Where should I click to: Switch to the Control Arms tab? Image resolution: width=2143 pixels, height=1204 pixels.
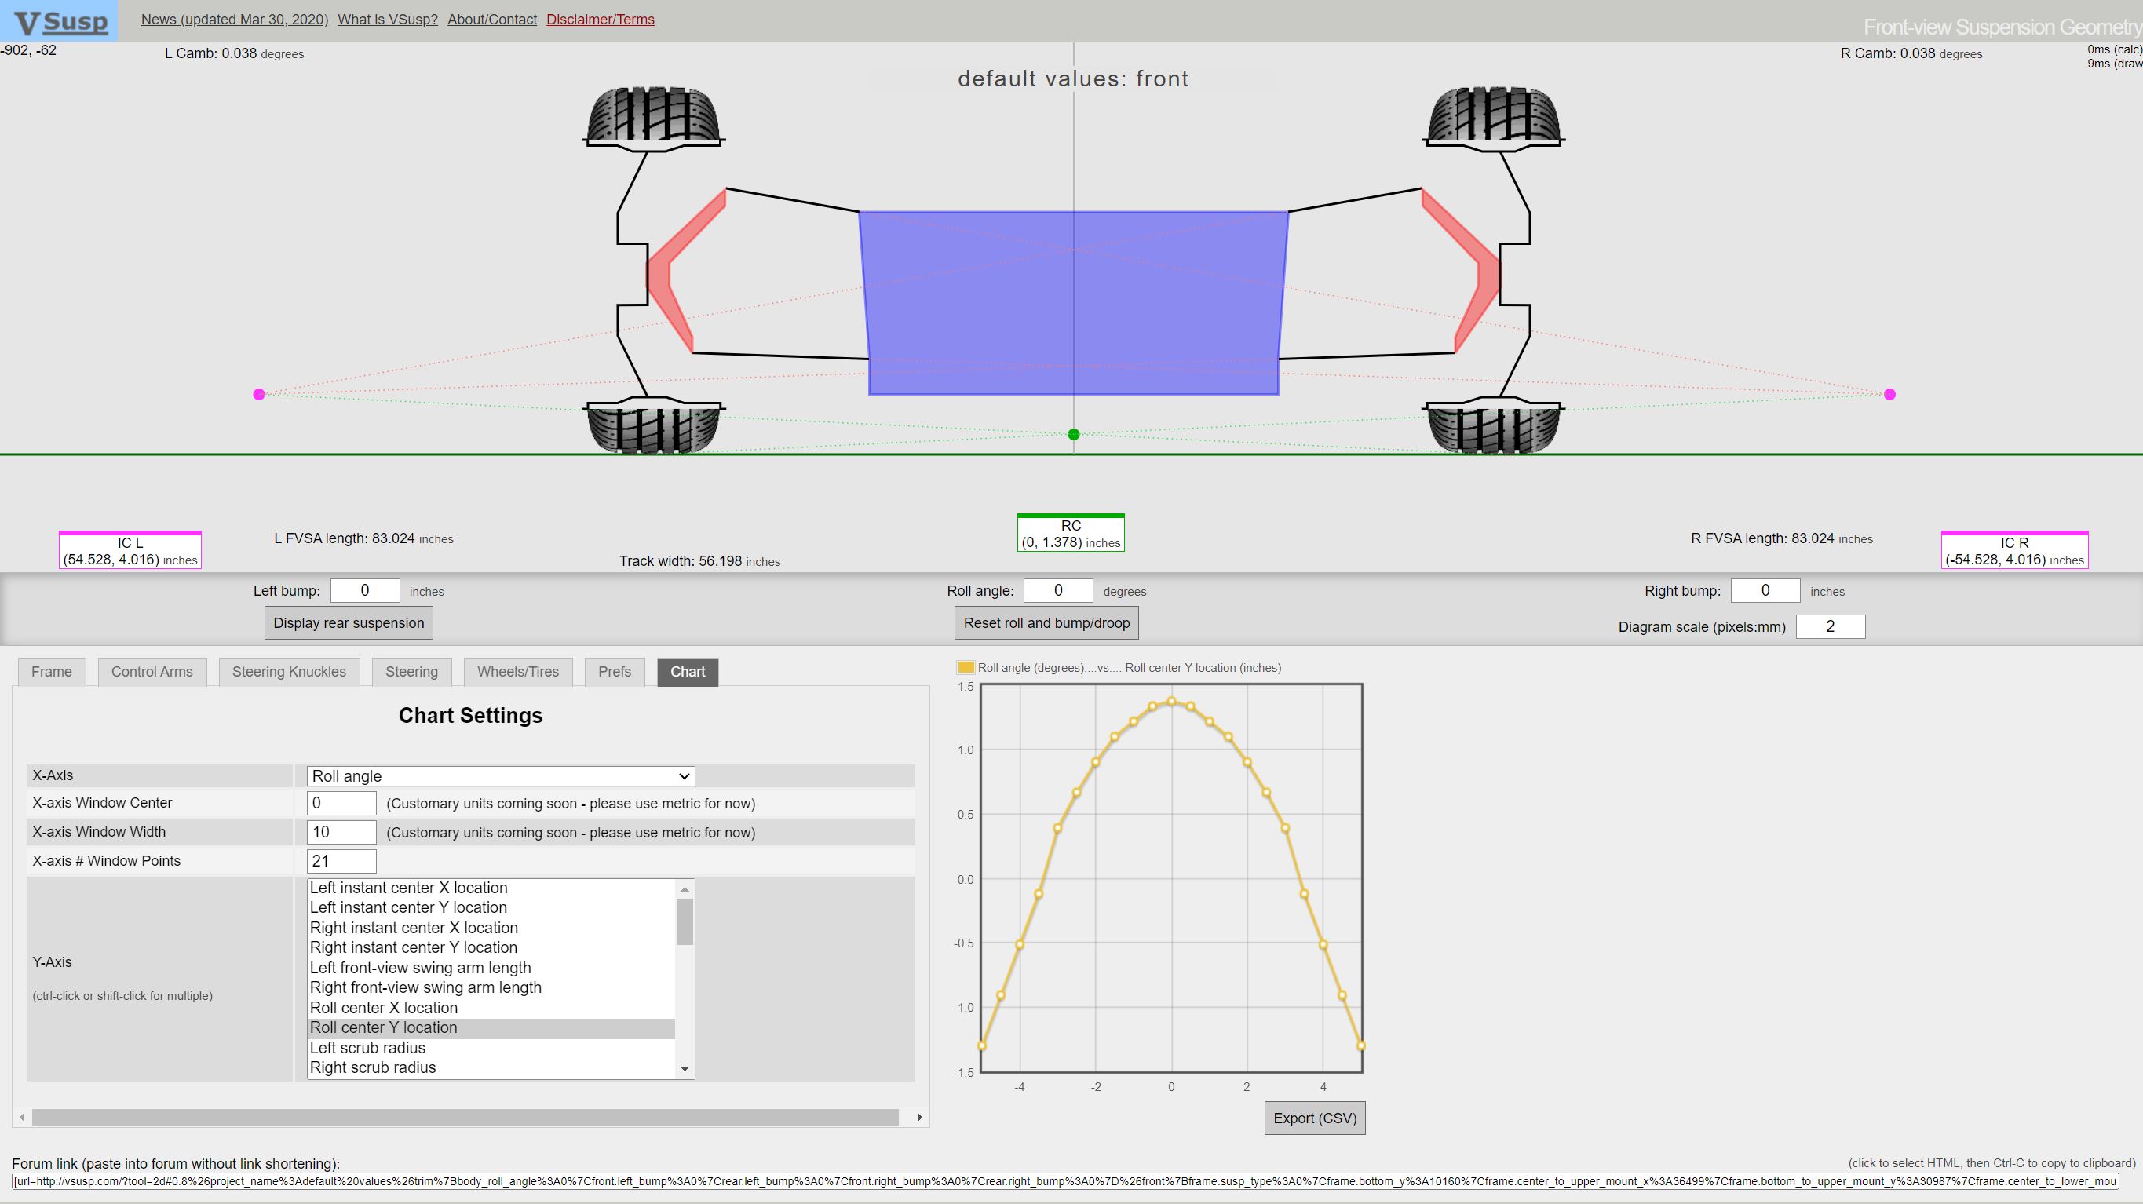(152, 672)
